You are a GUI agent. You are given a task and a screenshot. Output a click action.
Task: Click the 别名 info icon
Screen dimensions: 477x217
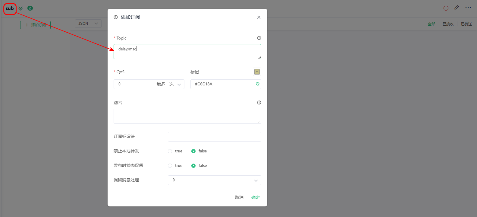coord(259,103)
